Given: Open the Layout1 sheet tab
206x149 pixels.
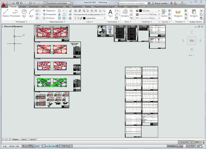Looking at the screenshot, I should coord(24,139).
